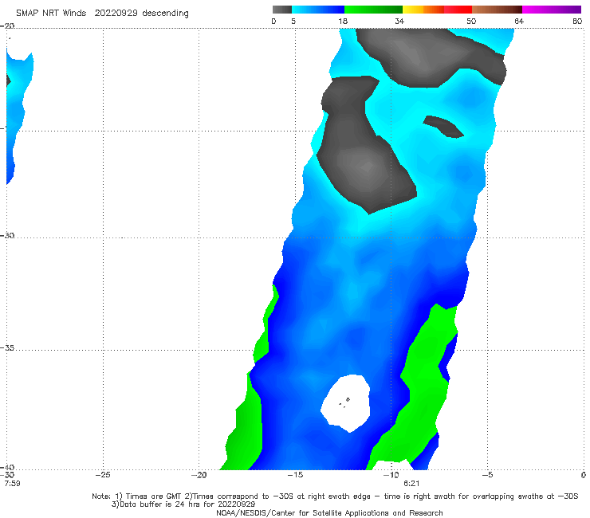The width and height of the screenshot is (590, 518).
Task: Select the date '20220929' in the title
Action: 116,14
